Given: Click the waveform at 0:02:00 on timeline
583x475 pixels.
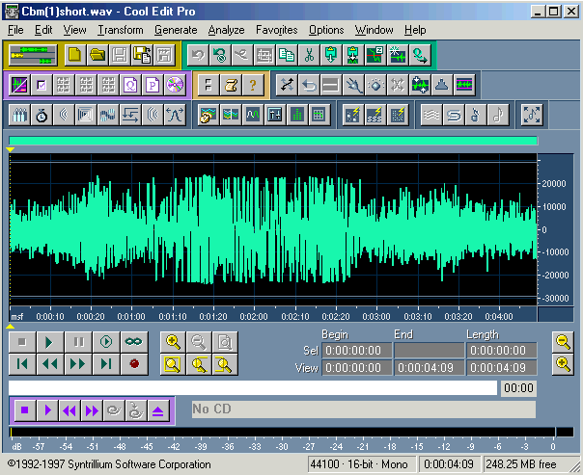Looking at the screenshot, I should [x=254, y=231].
